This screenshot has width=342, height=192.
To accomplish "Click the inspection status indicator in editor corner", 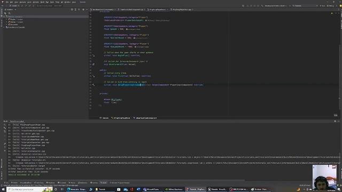I will click(332, 13).
